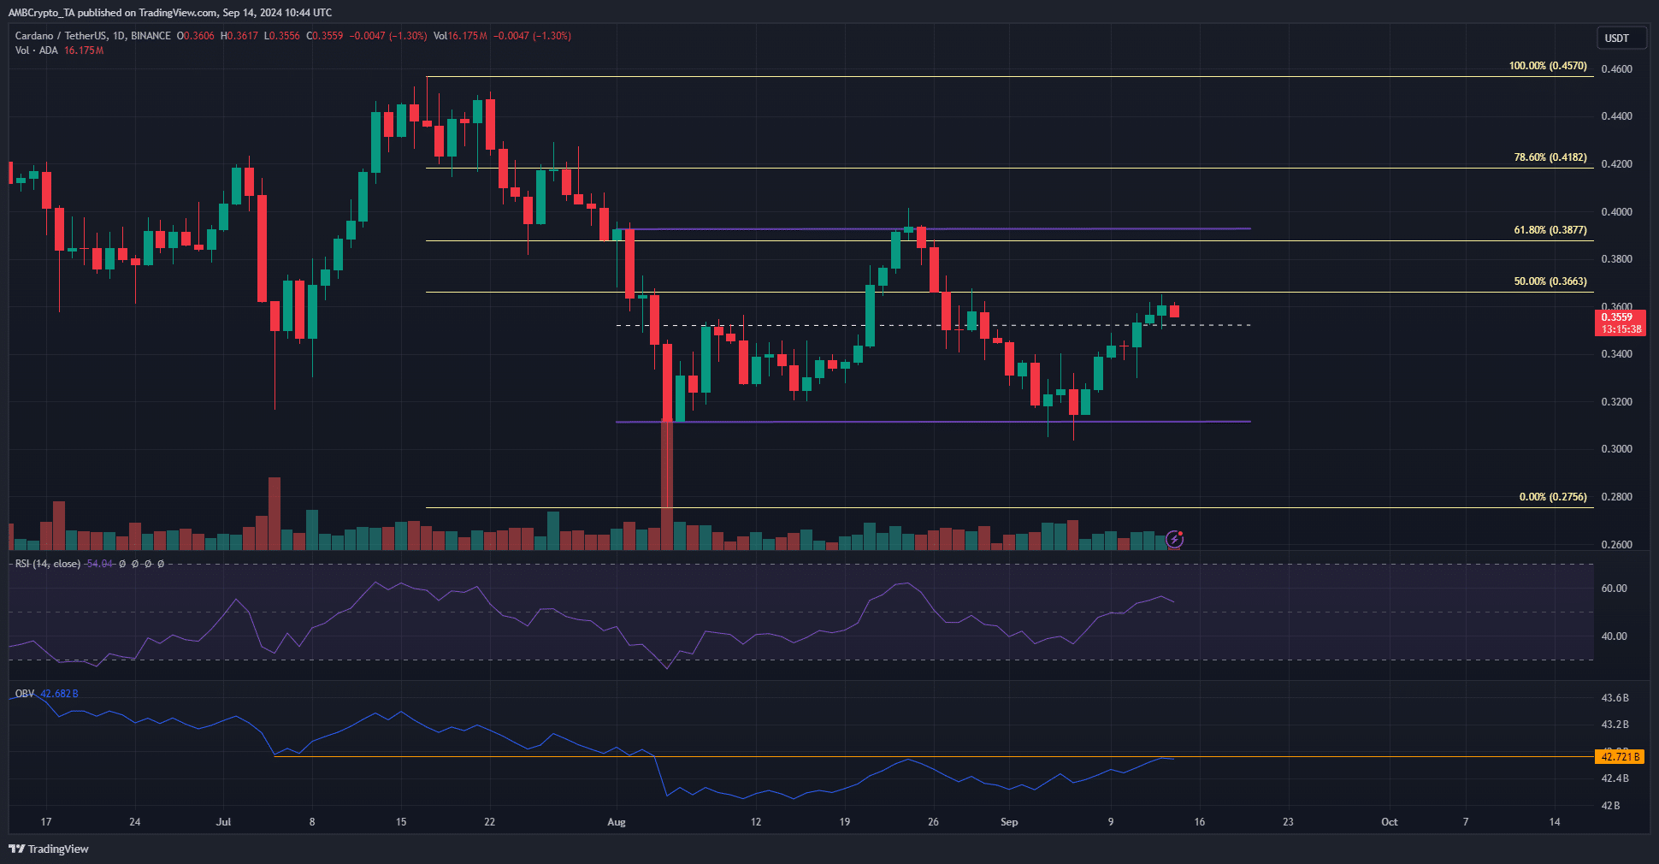Click the Vol16.175M value in header

tap(460, 36)
